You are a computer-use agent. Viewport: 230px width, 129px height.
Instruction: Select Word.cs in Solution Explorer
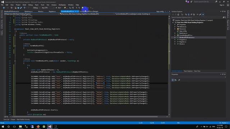(182, 44)
